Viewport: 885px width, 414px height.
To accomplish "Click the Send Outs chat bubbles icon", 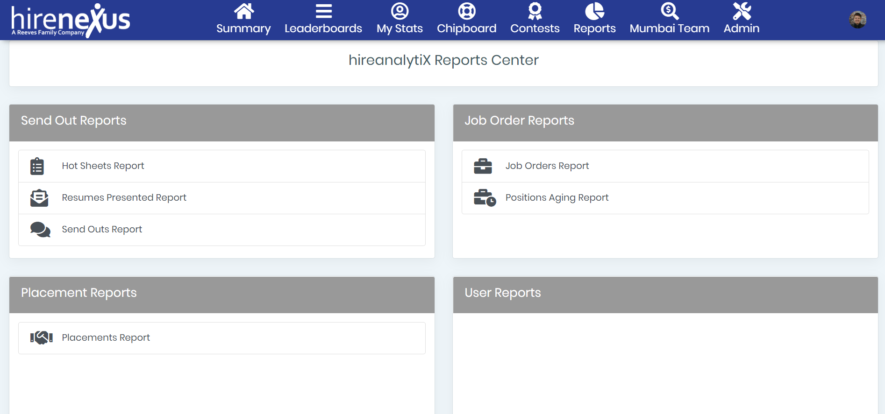I will click(40, 230).
